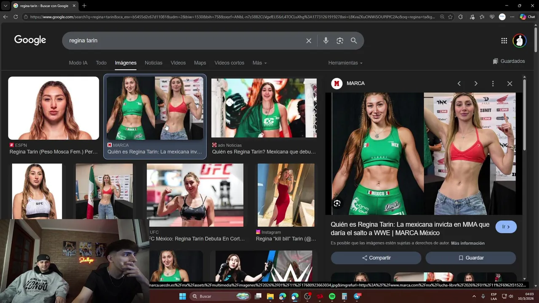Click the Guardar button
The image size is (539, 303).
tap(470, 258)
